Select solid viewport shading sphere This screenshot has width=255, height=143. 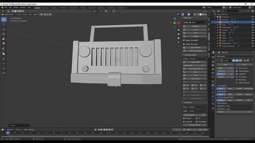200,14
